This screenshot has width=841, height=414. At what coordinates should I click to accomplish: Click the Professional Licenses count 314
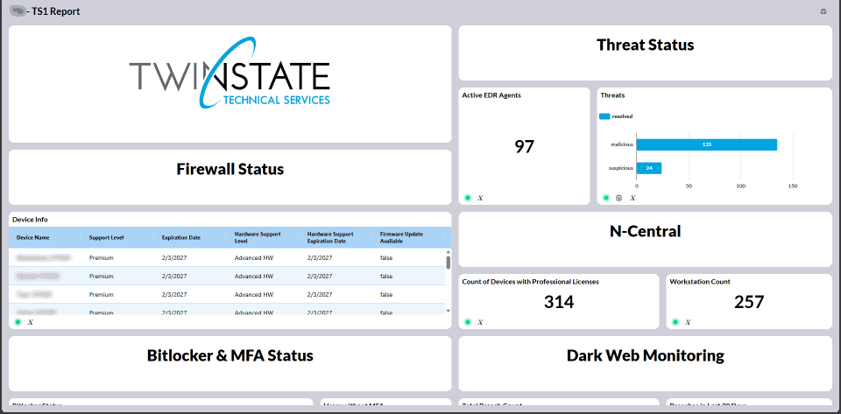pos(559,302)
